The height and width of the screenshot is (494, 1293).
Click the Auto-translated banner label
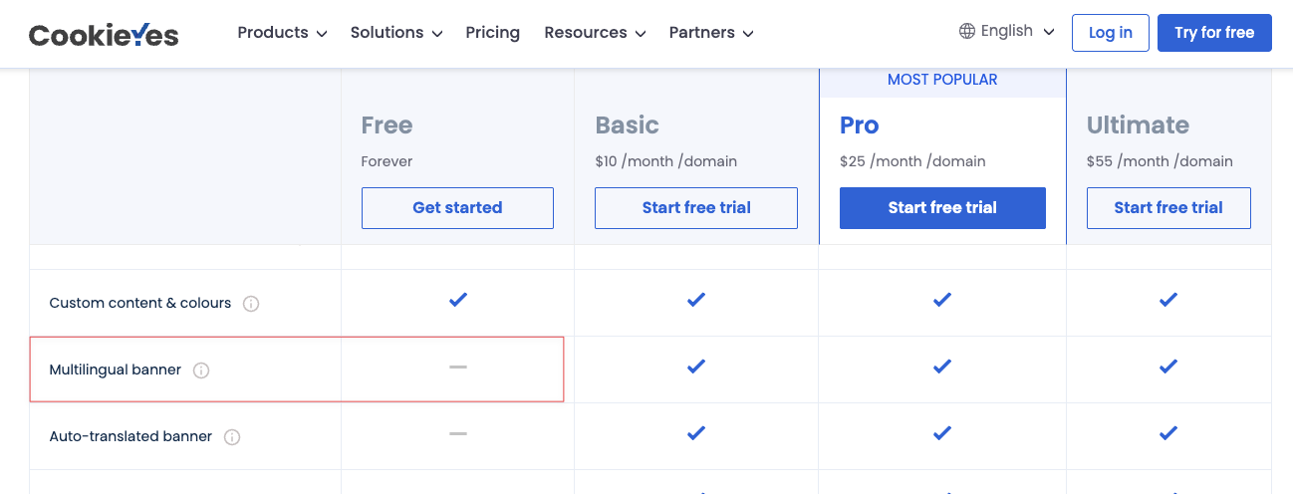tap(130, 436)
